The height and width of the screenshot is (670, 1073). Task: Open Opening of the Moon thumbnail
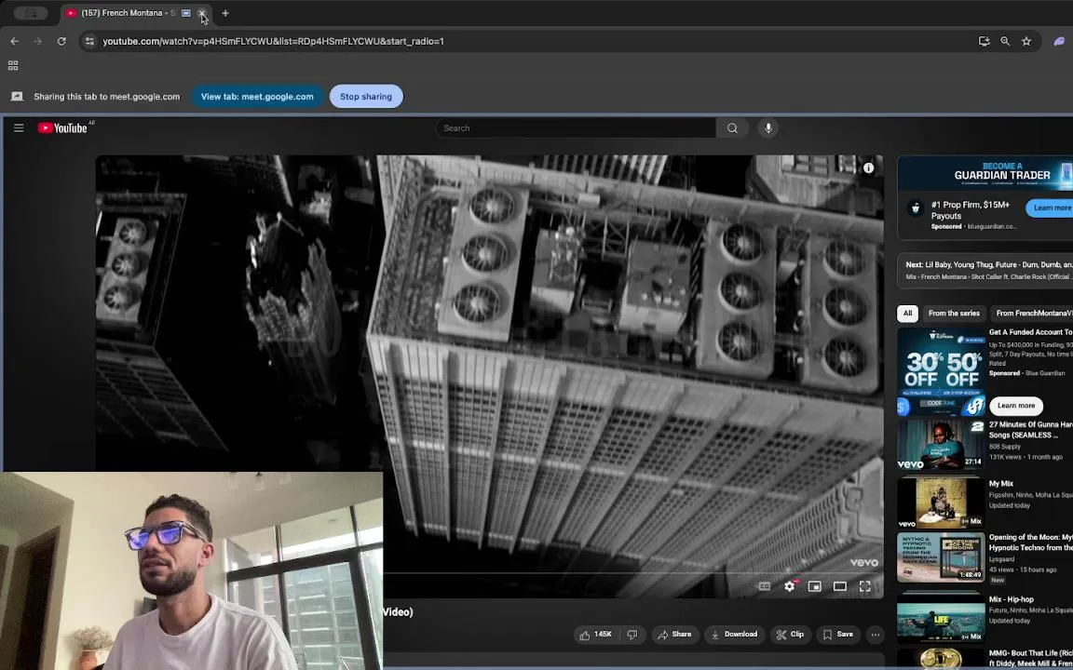941,557
